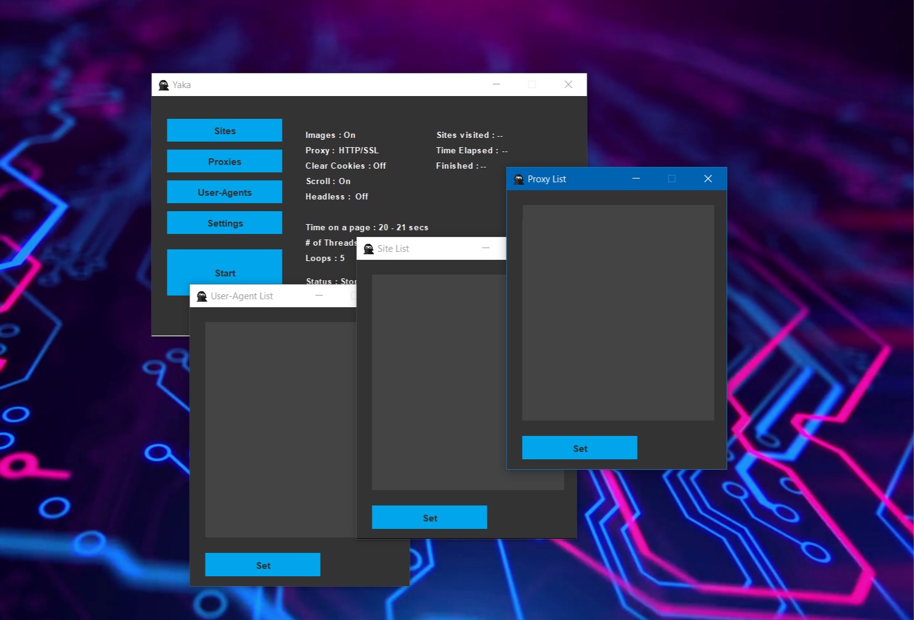Viewport: 914px width, 620px height.
Task: Focus the Proxy List text area
Action: (x=618, y=313)
